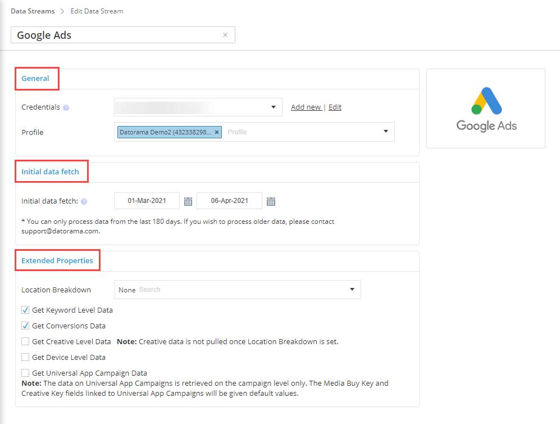Click the Edit Data Stream breadcrumb
Screen dimensions: 560x424
click(97, 11)
